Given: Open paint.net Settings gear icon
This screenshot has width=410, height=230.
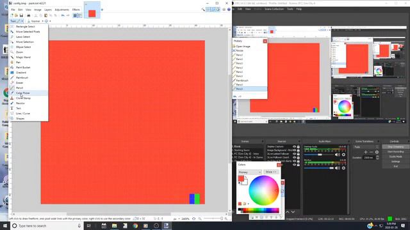Looking at the screenshot, I should 224,10.
